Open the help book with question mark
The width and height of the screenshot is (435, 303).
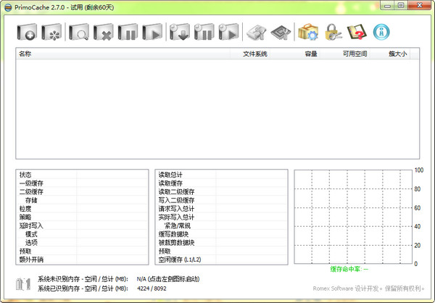(x=357, y=33)
